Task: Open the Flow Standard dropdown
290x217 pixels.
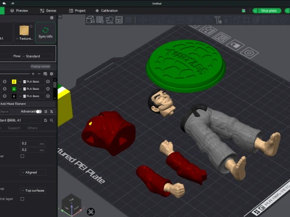Action: pos(37,56)
